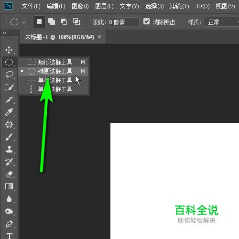Select the Lasso tool
The image size is (239, 239).
point(9,75)
